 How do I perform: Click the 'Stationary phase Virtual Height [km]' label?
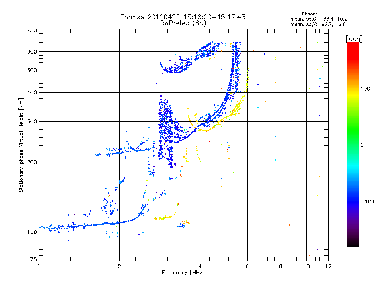click(x=21, y=145)
